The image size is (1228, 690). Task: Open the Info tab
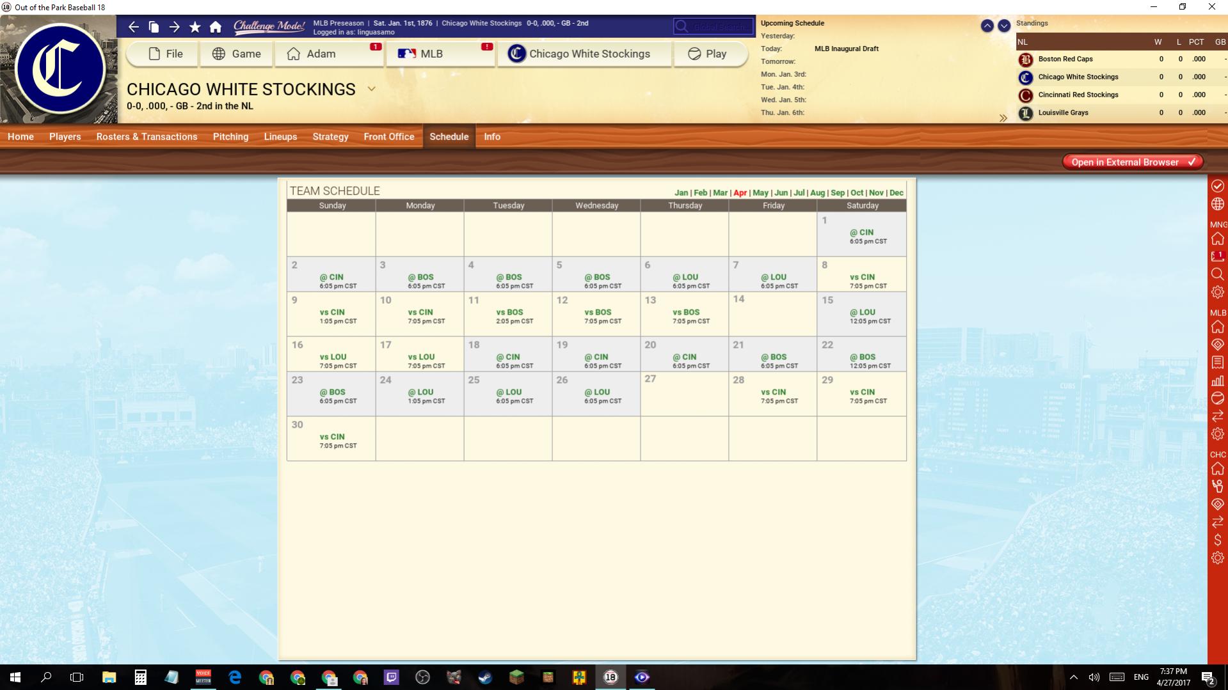[492, 137]
